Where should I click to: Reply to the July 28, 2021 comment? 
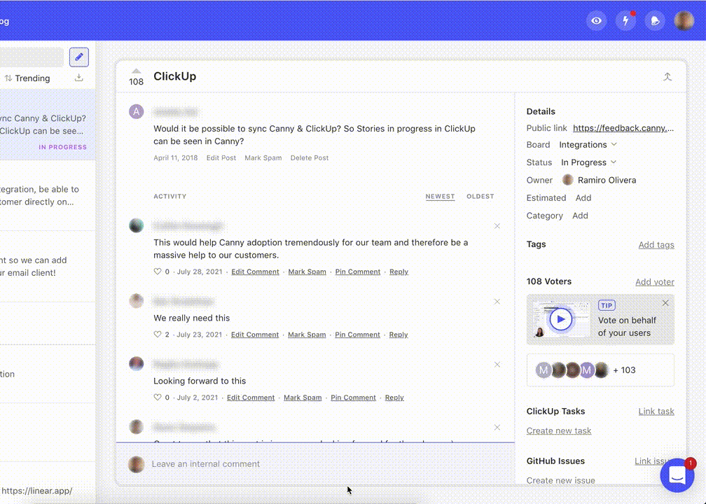pos(399,272)
